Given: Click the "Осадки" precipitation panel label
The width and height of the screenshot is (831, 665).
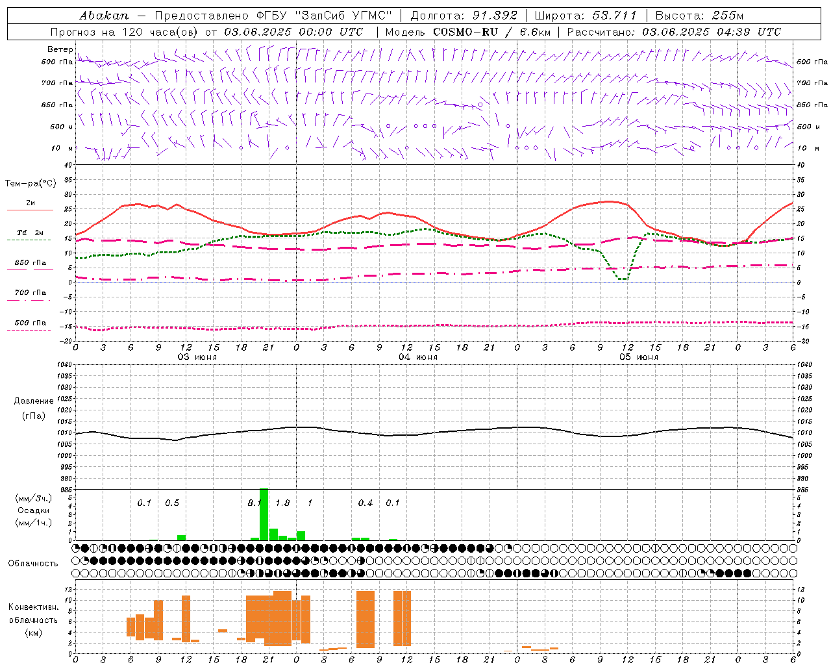Looking at the screenshot, I should [x=33, y=510].
